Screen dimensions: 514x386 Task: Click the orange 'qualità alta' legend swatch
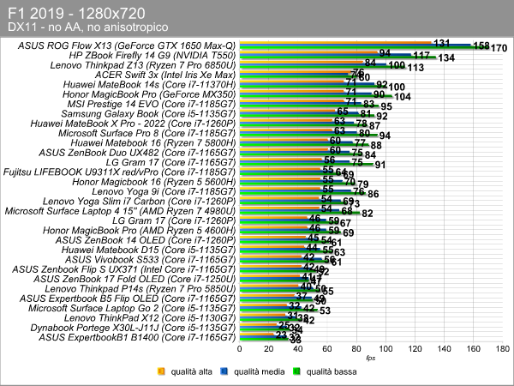161,371
